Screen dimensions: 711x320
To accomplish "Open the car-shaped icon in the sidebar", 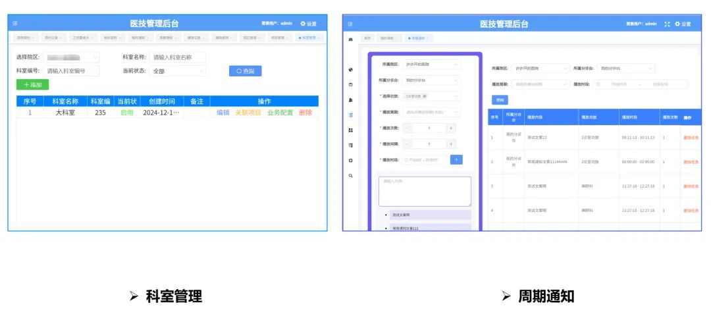I will pyautogui.click(x=350, y=85).
